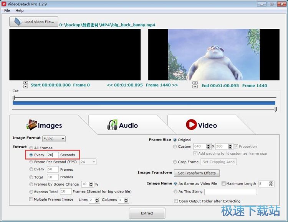Viewport: 288px width, 222px height.
Task: Open the Image Format dropdown
Action: pyautogui.click(x=54, y=139)
